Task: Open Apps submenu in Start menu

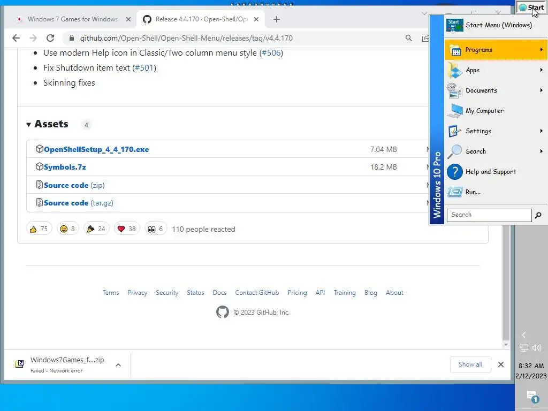Action: (x=496, y=70)
